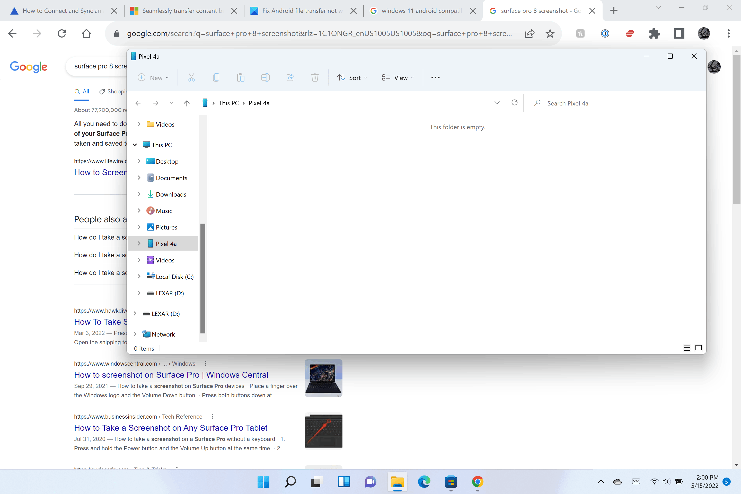Click the Refresh button beside address bar
This screenshot has height=494, width=741.
(515, 103)
